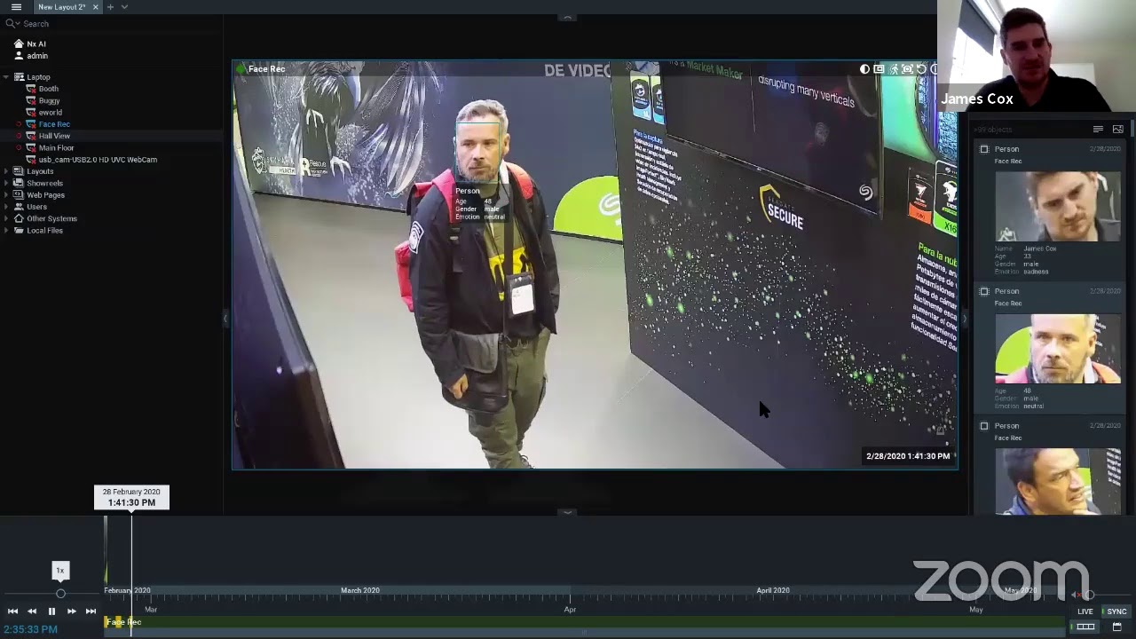The height and width of the screenshot is (639, 1136).
Task: Click the Showreels icon in tree
Action: [19, 183]
